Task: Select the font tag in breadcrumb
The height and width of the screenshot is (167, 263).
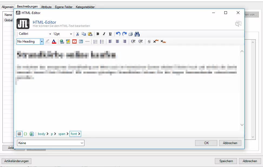Action: pyautogui.click(x=74, y=134)
